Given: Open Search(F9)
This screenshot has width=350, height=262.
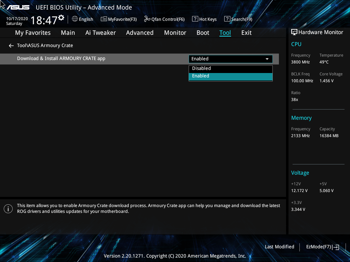Looking at the screenshot, I should click(x=238, y=19).
